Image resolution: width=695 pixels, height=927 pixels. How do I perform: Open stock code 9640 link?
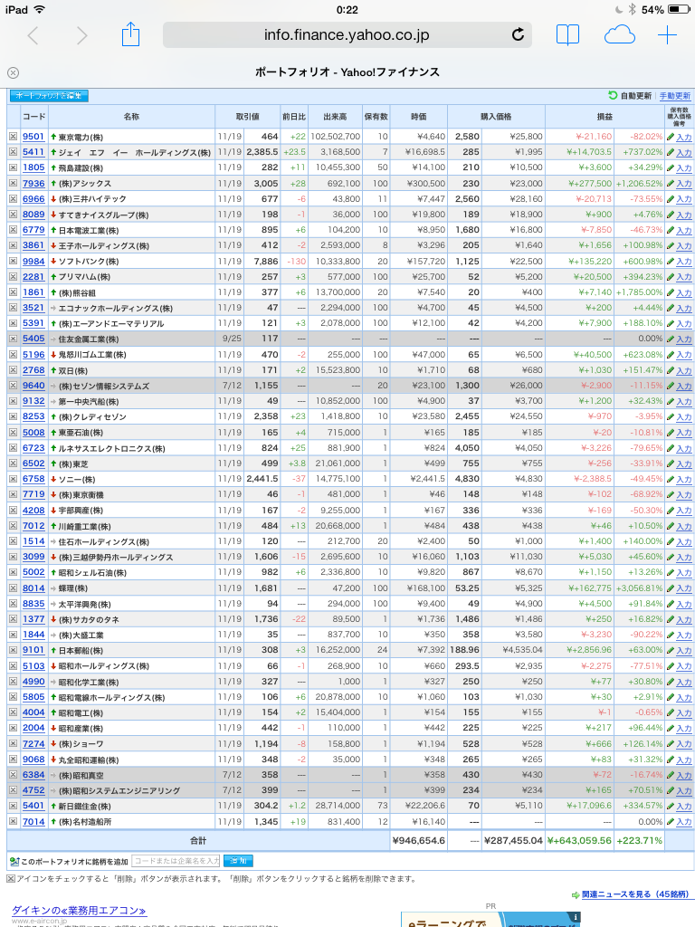point(33,386)
